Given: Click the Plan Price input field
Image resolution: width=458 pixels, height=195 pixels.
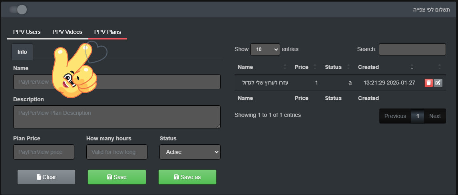Looking at the screenshot, I should click(x=44, y=152).
